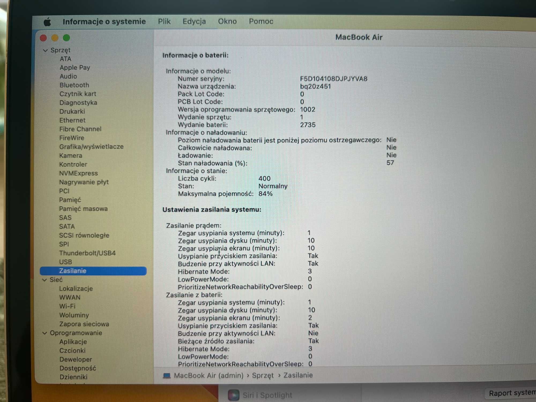The height and width of the screenshot is (402, 536).
Task: Select Wi-Fi under Sieć
Action: coord(68,306)
